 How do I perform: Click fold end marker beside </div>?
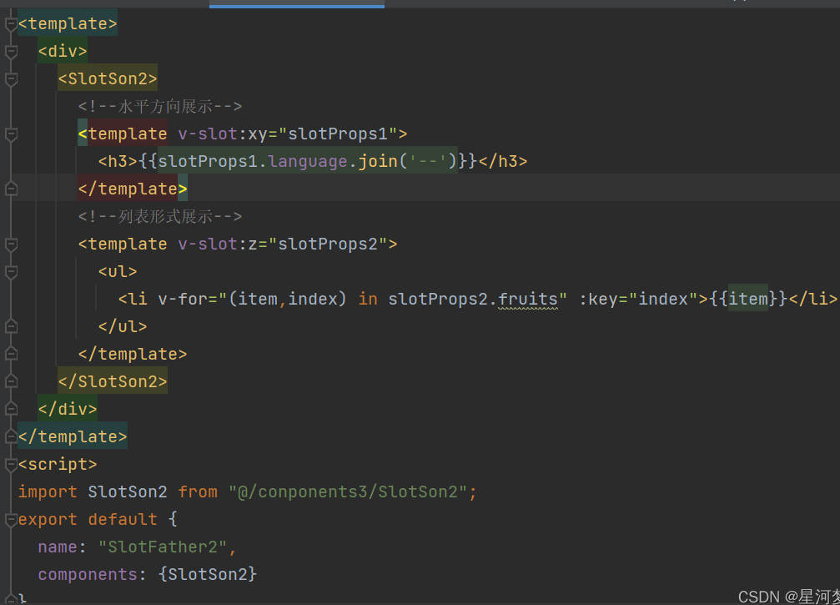point(11,409)
